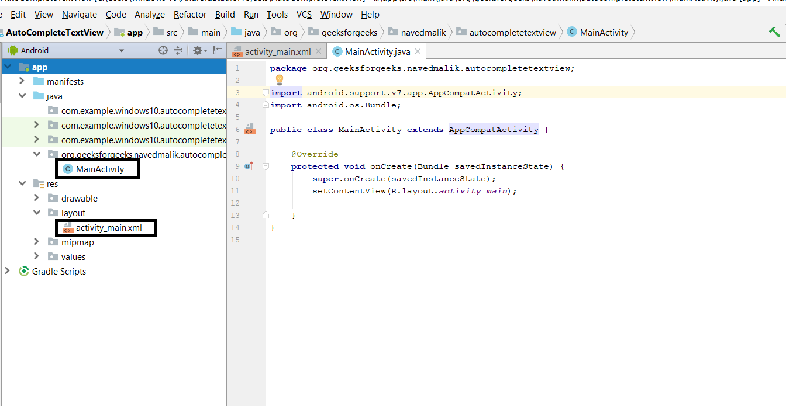The image size is (786, 406).
Task: Open the Edit menu
Action: click(x=18, y=14)
